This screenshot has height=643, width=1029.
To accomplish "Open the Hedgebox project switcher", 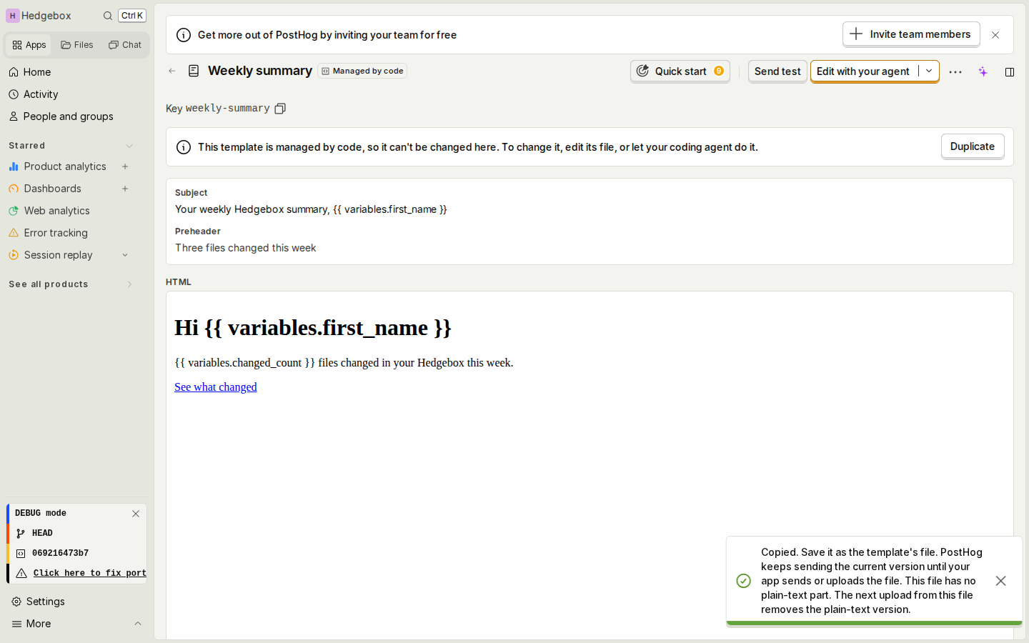I will pyautogui.click(x=39, y=16).
